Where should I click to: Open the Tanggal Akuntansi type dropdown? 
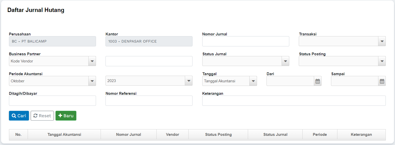click(253, 81)
